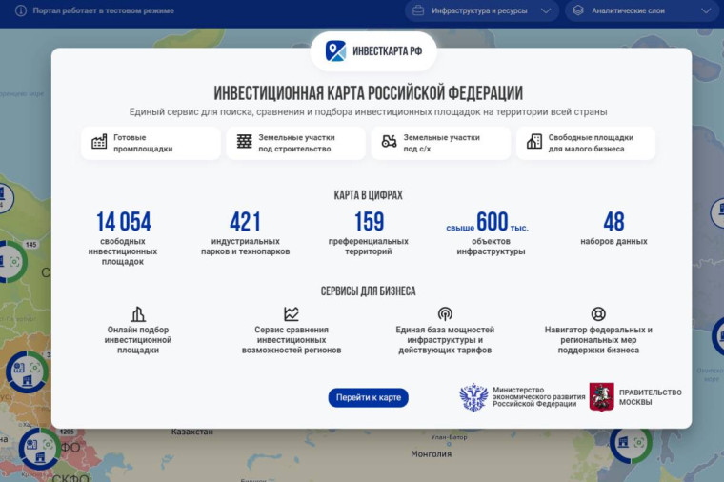
Task: Click the lifebuoy icon for support navigator
Action: point(598,314)
